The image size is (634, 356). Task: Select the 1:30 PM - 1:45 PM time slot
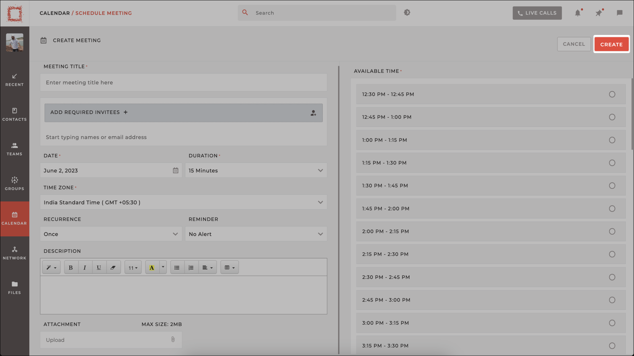click(x=612, y=186)
